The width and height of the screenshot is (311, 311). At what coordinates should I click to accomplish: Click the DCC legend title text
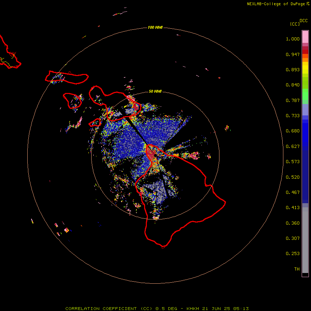tap(304, 21)
